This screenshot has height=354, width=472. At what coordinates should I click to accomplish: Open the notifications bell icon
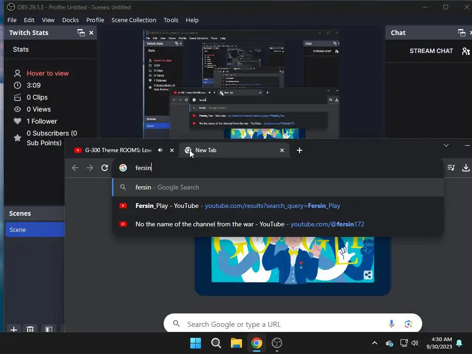click(x=460, y=343)
